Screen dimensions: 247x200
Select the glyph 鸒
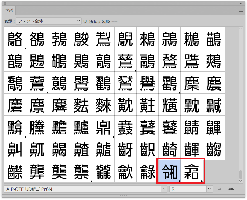pos(147,82)
